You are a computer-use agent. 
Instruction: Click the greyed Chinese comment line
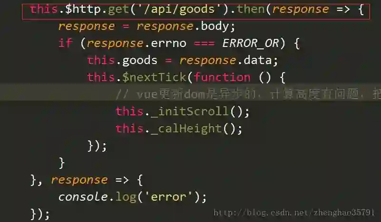248,94
